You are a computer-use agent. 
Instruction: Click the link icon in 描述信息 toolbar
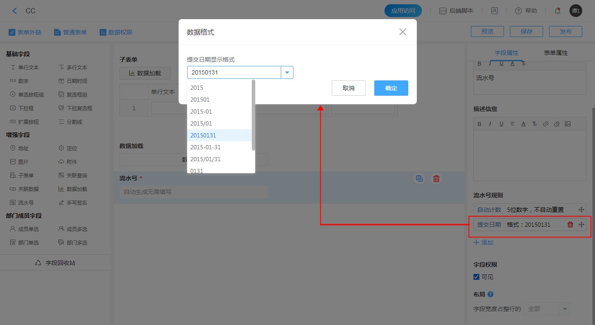pos(545,124)
